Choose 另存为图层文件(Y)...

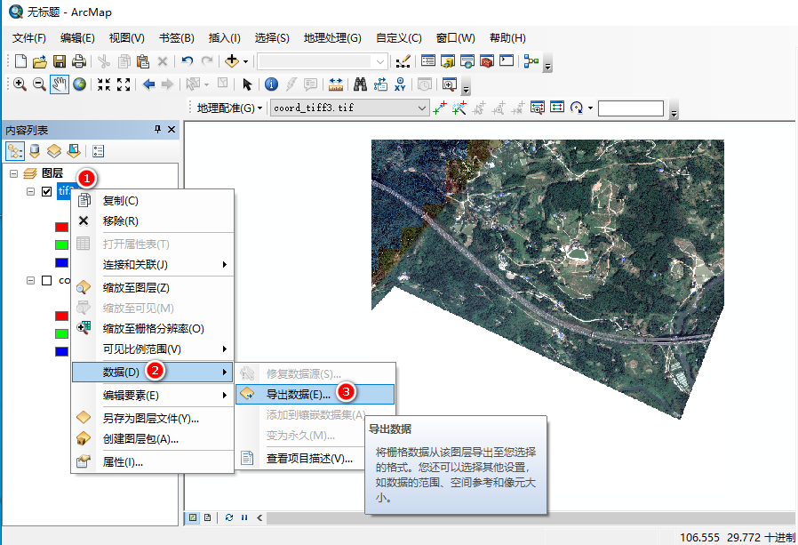152,418
